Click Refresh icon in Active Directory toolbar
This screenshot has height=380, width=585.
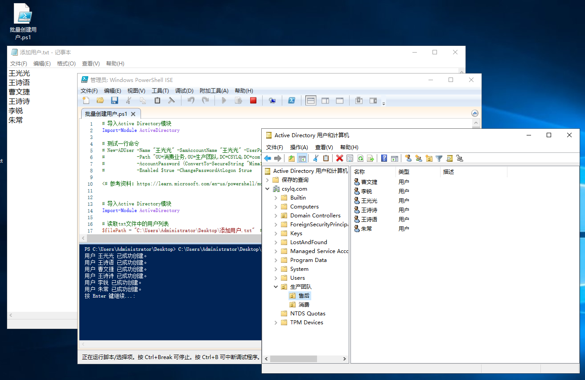coord(360,158)
